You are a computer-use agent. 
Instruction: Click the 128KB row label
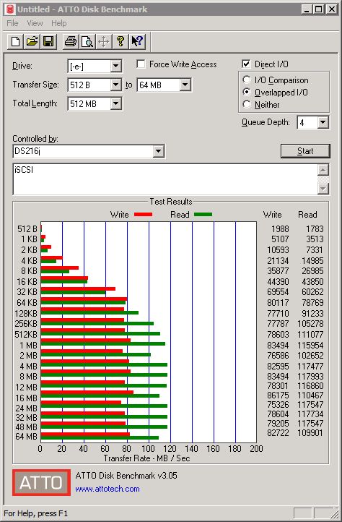[26, 314]
